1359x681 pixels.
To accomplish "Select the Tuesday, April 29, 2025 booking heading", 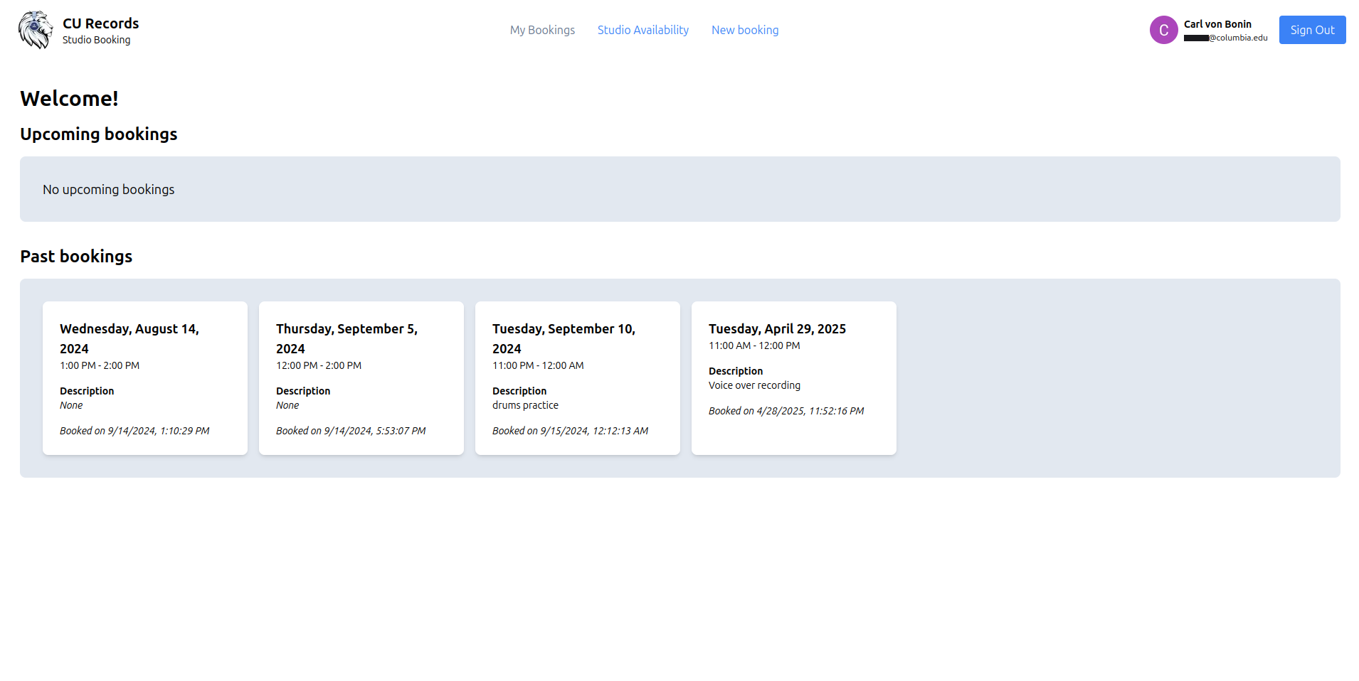I will click(777, 328).
